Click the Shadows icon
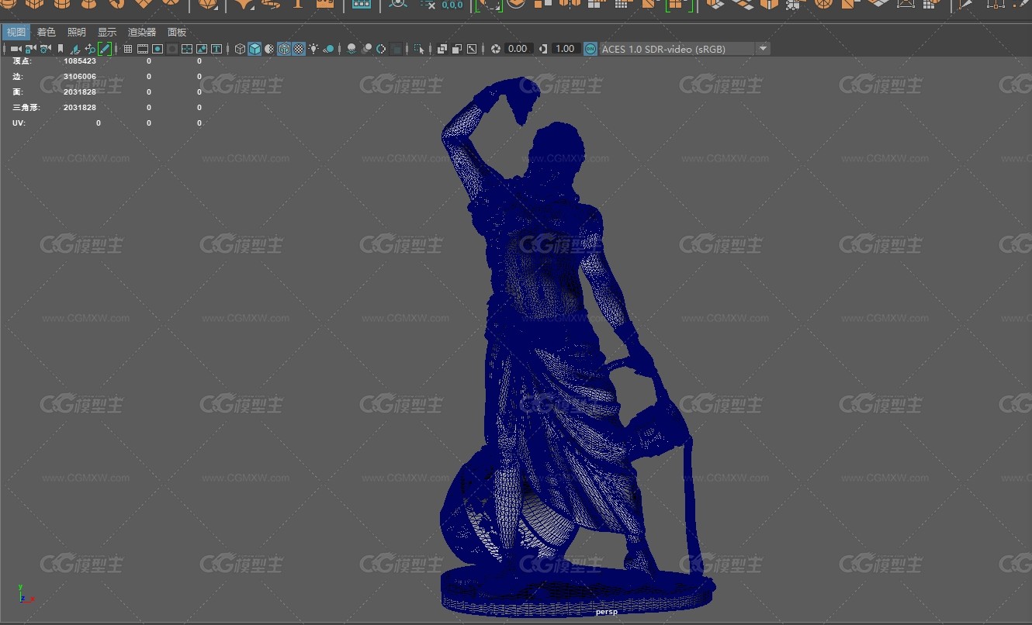1032x625 pixels. tap(328, 49)
